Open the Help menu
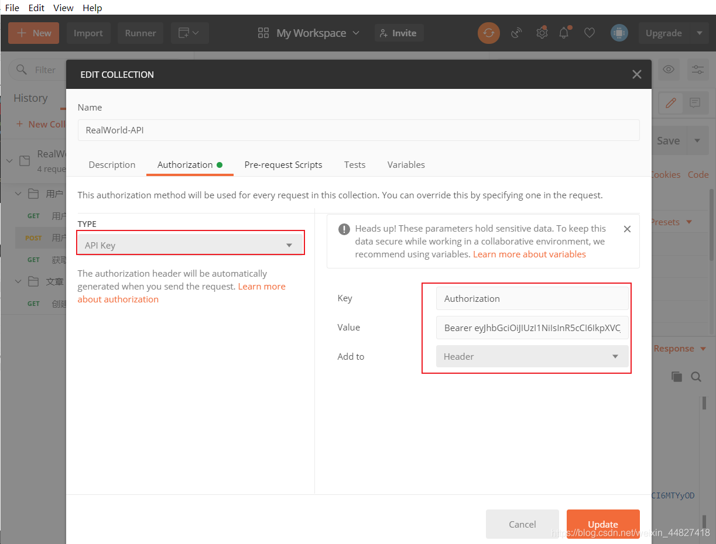This screenshot has height=544, width=716. (93, 8)
